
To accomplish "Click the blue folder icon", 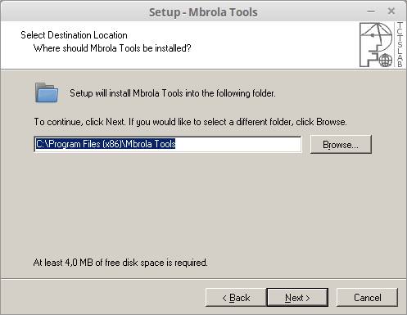I will (47, 92).
